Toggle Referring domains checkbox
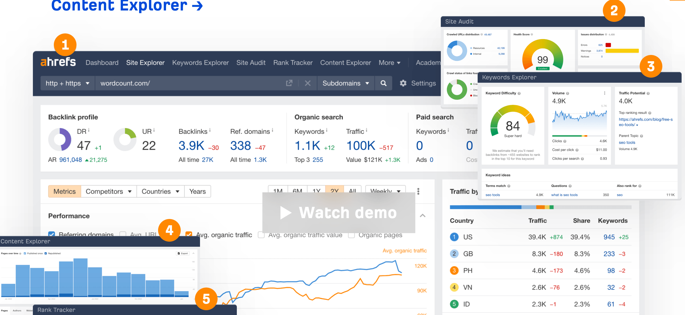The height and width of the screenshot is (315, 685). [52, 234]
